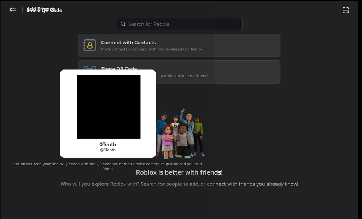Open the QR scanner icon top right

345,10
